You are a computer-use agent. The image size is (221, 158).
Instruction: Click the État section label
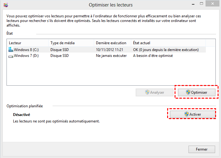[10, 33]
